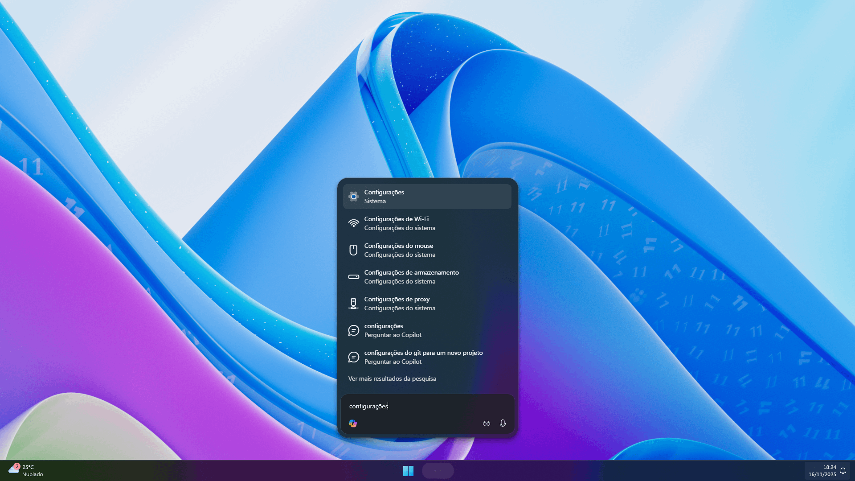Open notifications via the bell icon
The image size is (855, 481).
(x=843, y=471)
